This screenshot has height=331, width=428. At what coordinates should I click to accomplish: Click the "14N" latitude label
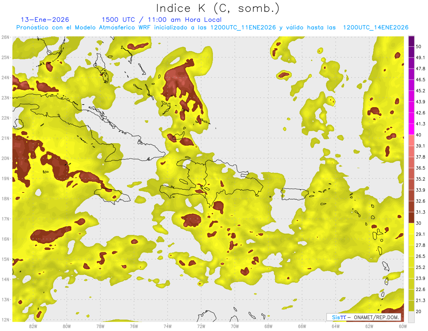coord(5,279)
